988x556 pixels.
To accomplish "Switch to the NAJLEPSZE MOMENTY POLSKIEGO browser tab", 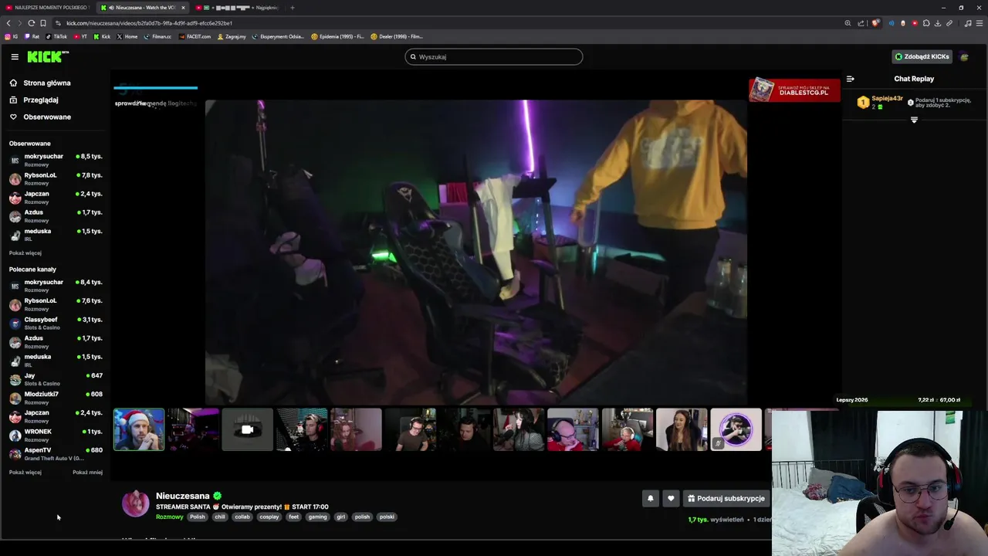I will click(x=47, y=8).
